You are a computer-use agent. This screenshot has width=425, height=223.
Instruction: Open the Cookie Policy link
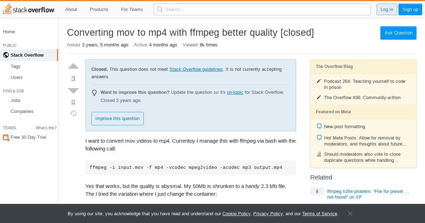tap(236, 214)
